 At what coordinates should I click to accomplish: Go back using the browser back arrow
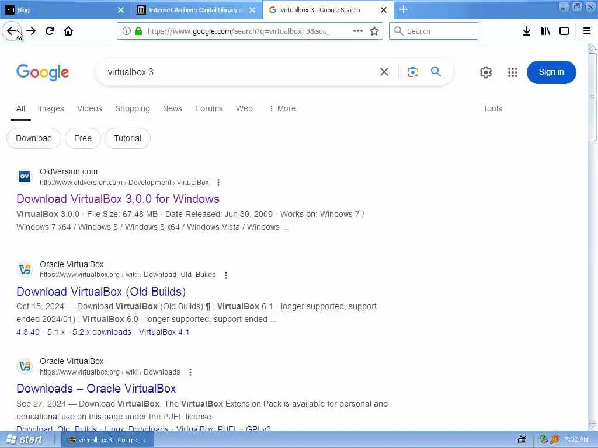(x=12, y=32)
